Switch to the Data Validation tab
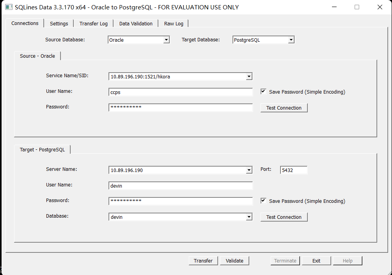This screenshot has width=392, height=275. [x=136, y=23]
